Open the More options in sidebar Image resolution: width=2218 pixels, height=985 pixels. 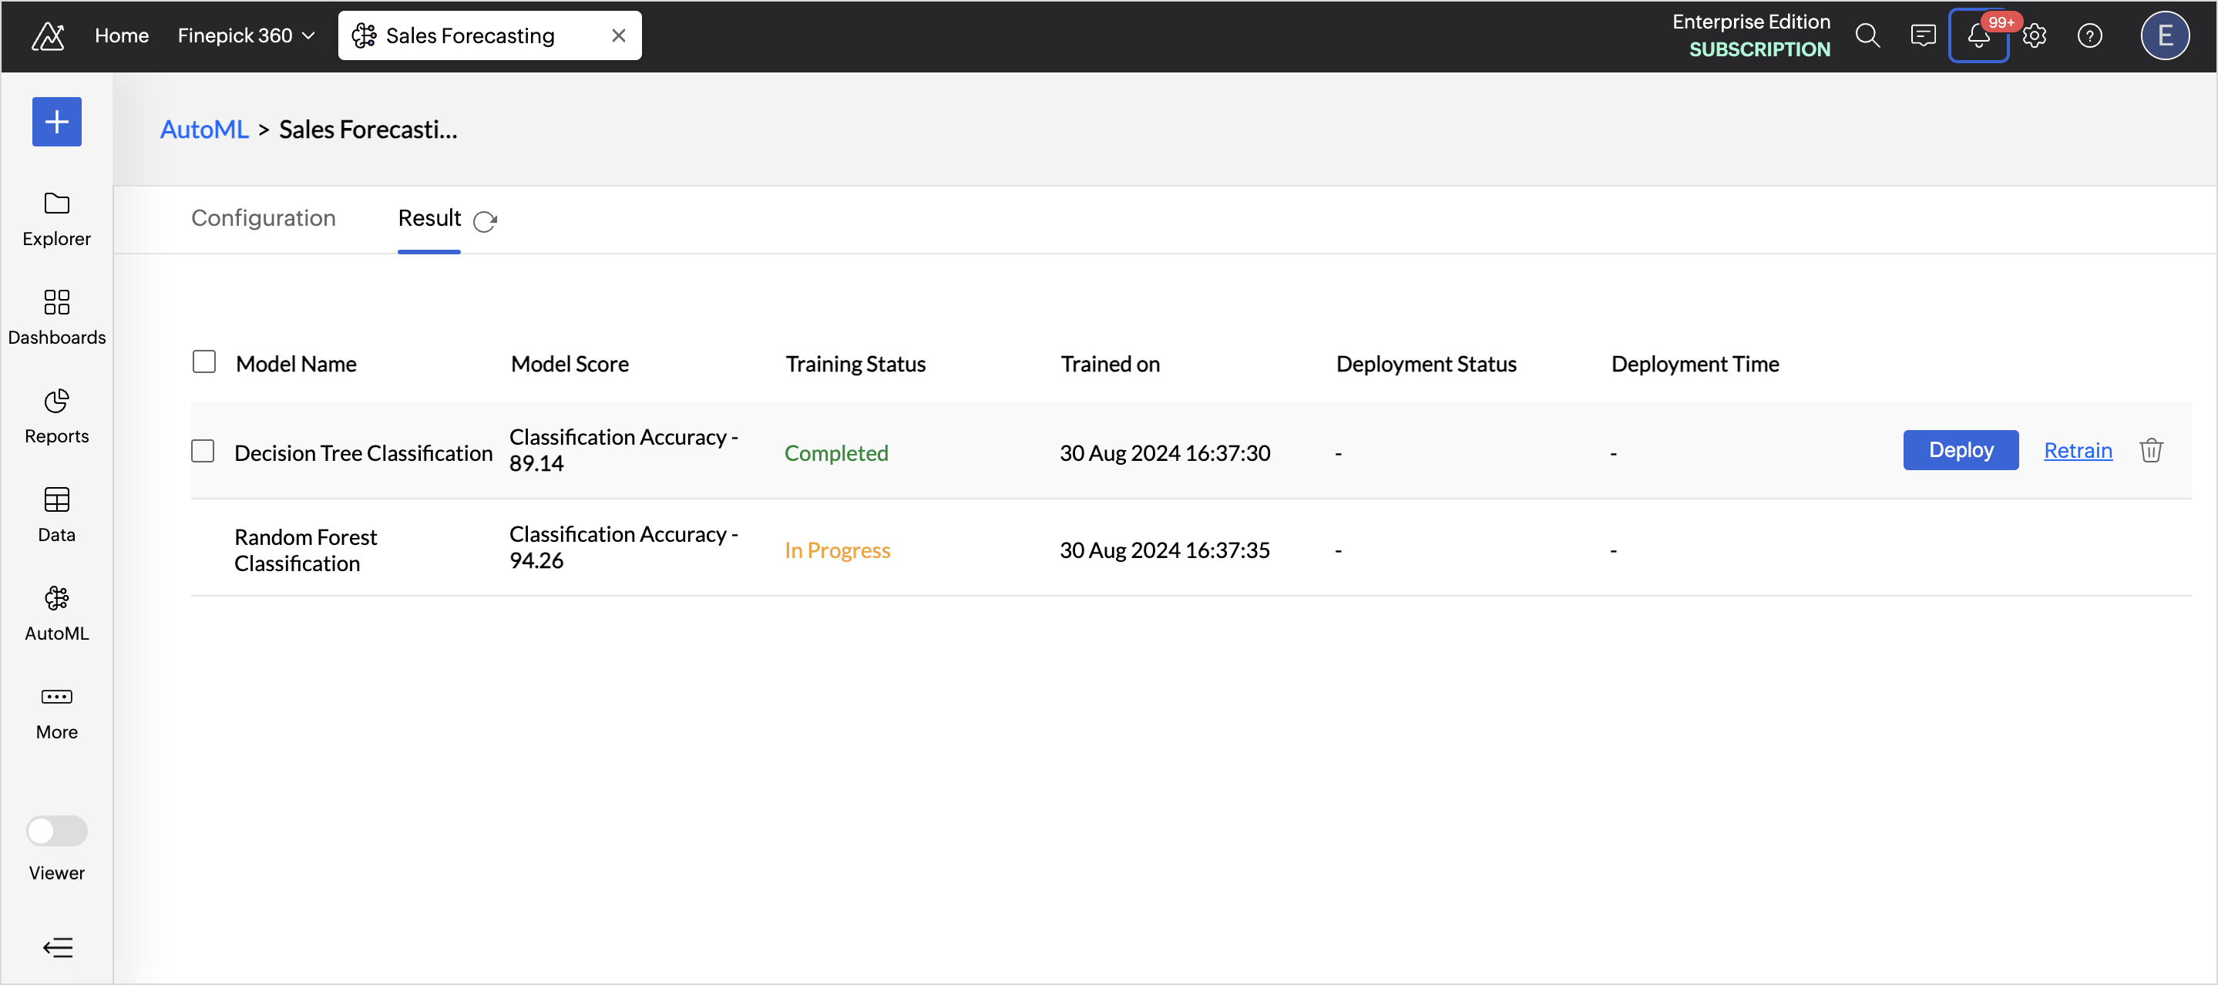(57, 712)
